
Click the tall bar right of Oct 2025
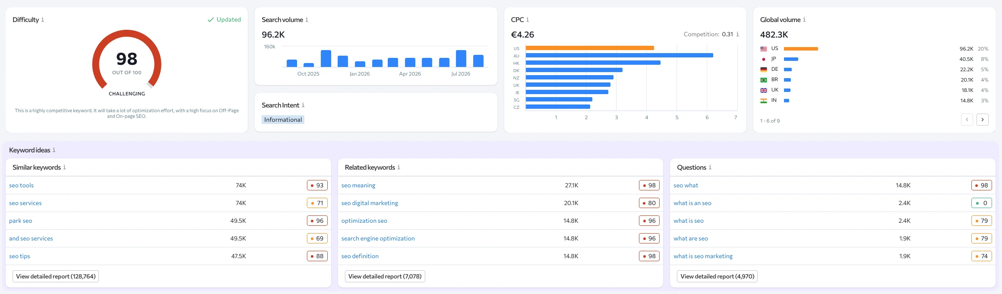(x=326, y=58)
